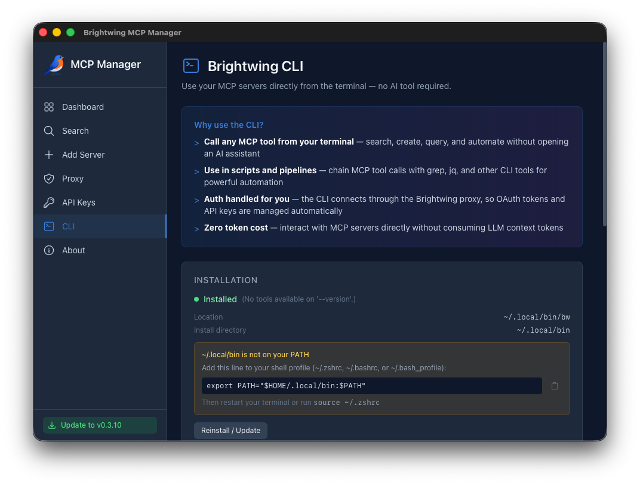Viewport: 640px width, 485px height.
Task: Click the Dashboard grid icon
Action: point(49,107)
